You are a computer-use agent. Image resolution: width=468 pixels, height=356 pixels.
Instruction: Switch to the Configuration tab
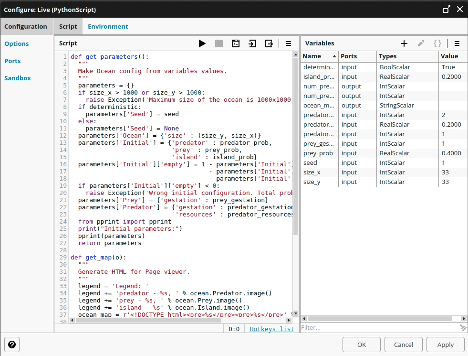[x=26, y=26]
